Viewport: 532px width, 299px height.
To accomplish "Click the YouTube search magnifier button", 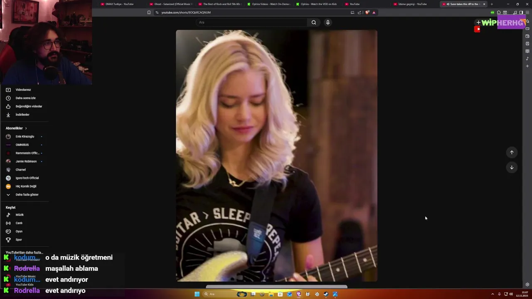I will (x=314, y=22).
